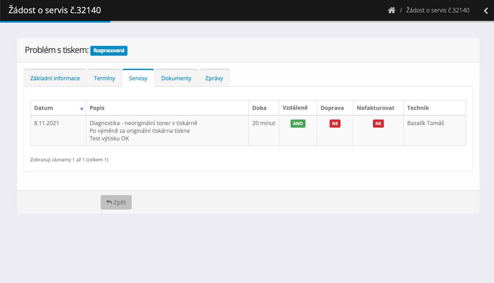Viewport: 494px width, 283px height.
Task: Click breadcrumb text Žádost o servis č.32140
Action: [x=437, y=10]
